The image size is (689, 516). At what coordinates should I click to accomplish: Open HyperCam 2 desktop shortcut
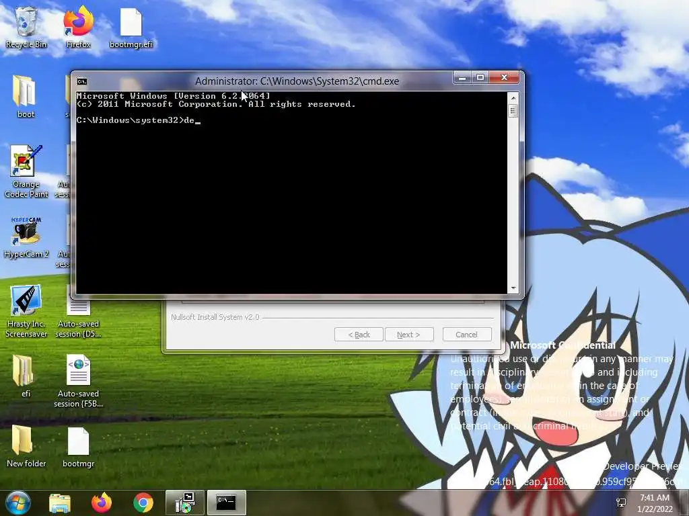(26, 237)
